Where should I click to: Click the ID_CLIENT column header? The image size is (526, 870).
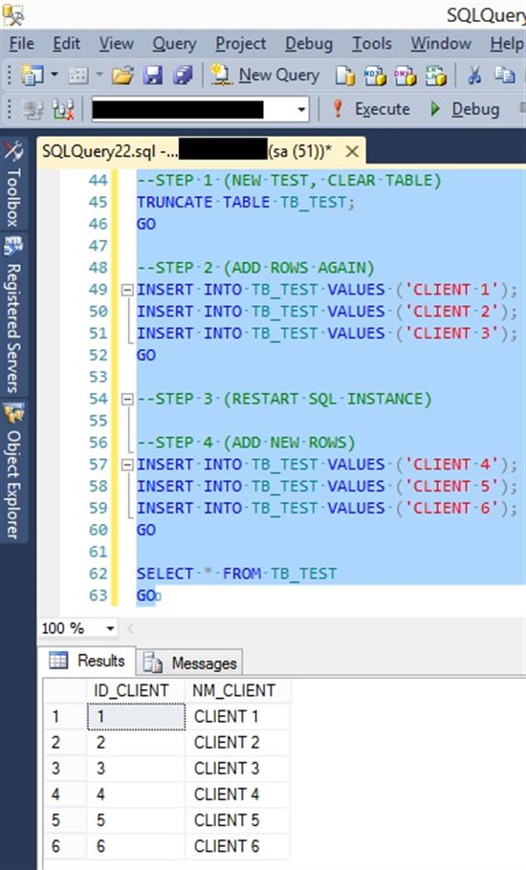point(136,690)
